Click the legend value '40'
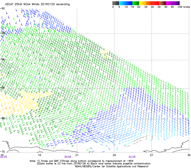191x168 pixels. [x=166, y=7]
